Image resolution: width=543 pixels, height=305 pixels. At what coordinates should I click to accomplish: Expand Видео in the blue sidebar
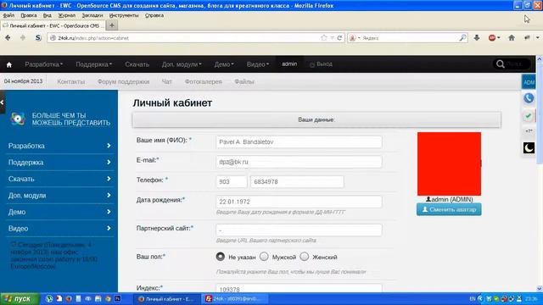click(59, 229)
